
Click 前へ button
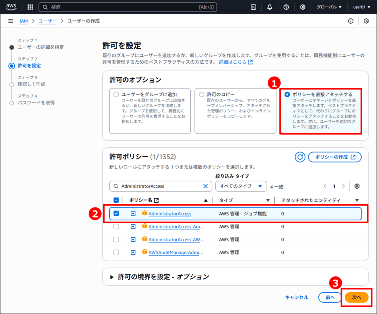330,297
